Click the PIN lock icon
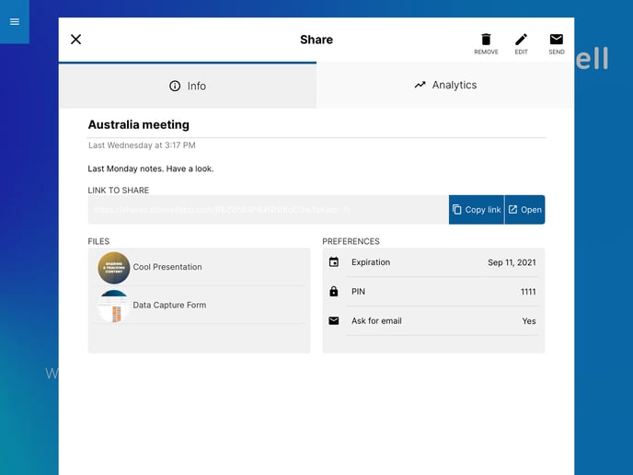The height and width of the screenshot is (475, 633). coord(334,291)
